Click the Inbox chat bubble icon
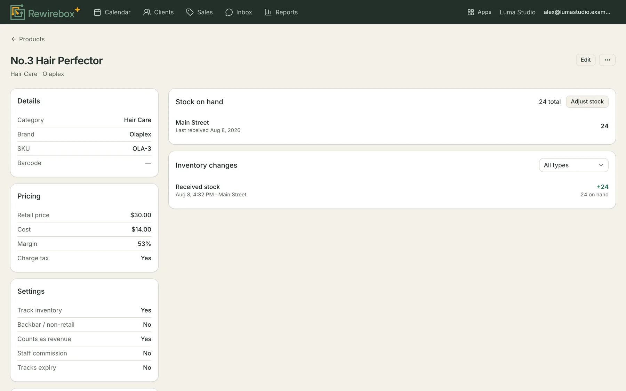The width and height of the screenshot is (626, 391). click(x=229, y=12)
